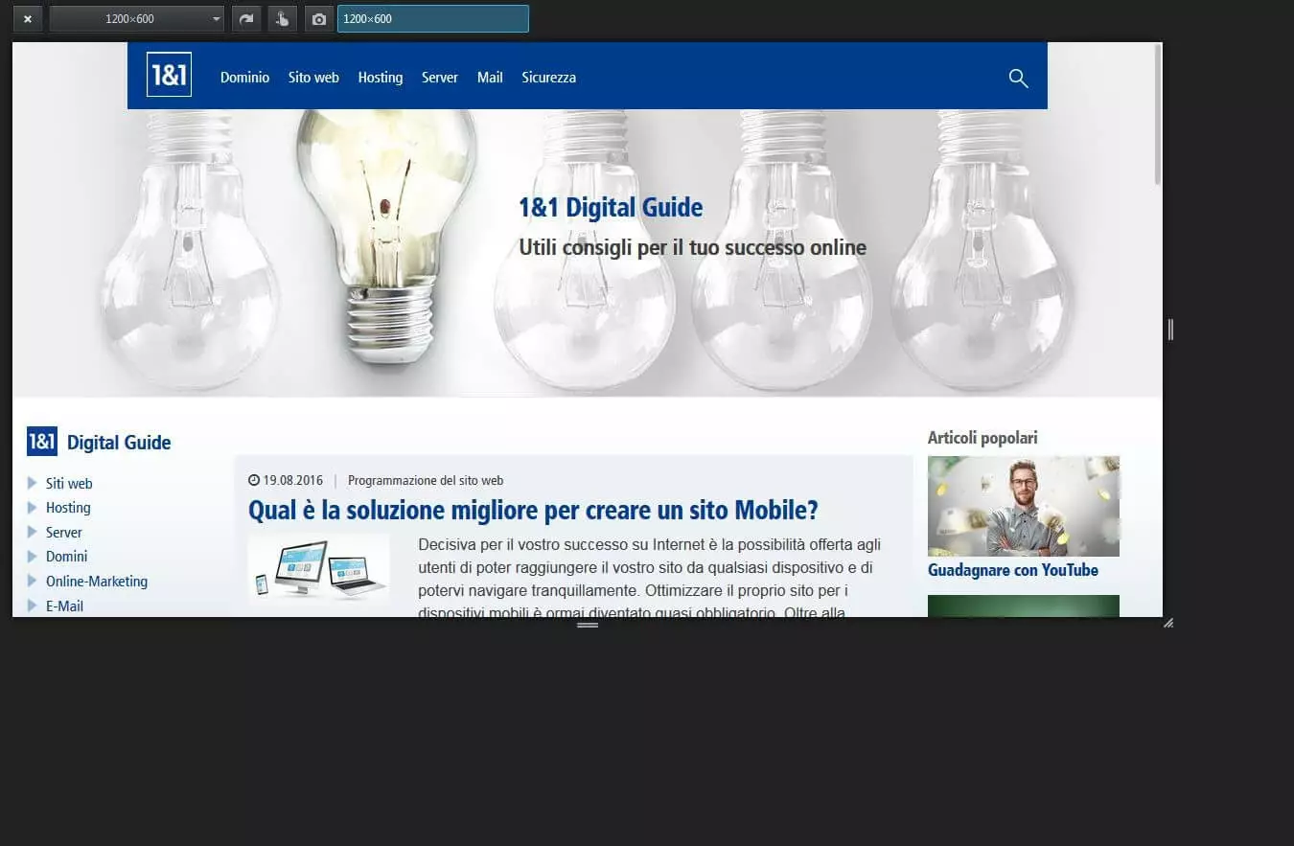Grab the bottom-edge viewport resize handle
Image resolution: width=1294 pixels, height=846 pixels.
(x=588, y=625)
